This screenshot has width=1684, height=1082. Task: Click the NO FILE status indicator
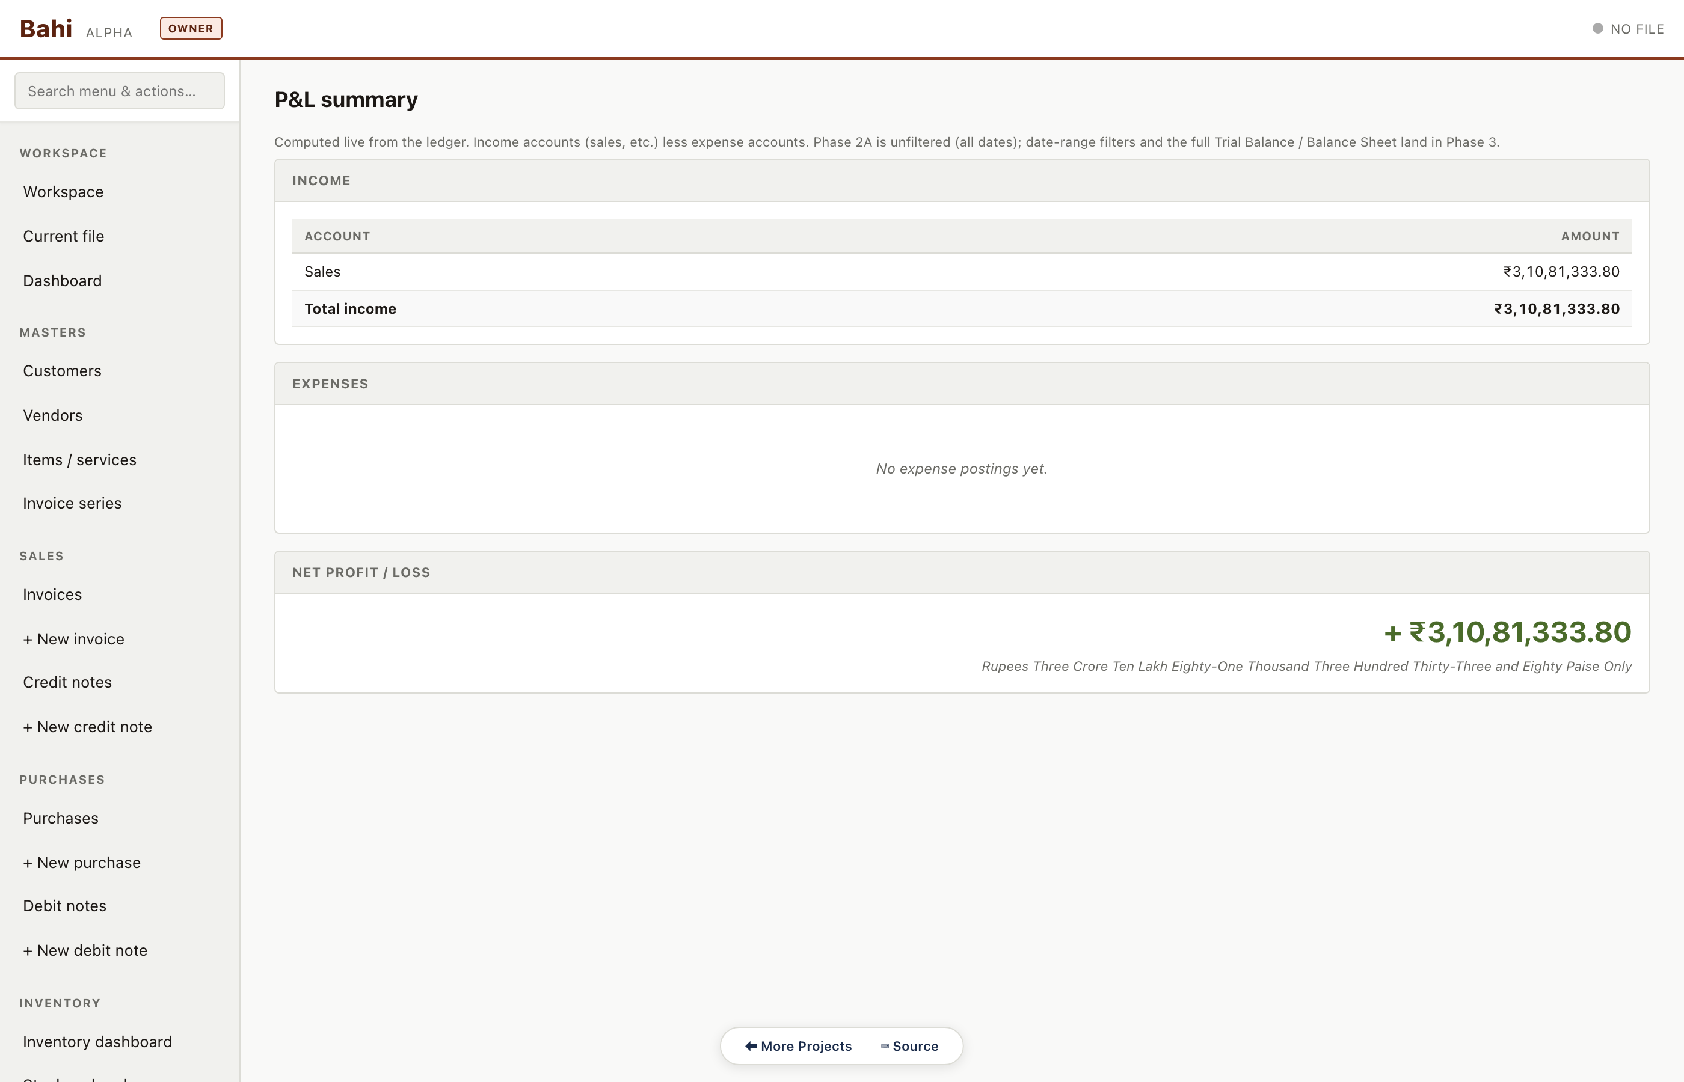(1628, 29)
